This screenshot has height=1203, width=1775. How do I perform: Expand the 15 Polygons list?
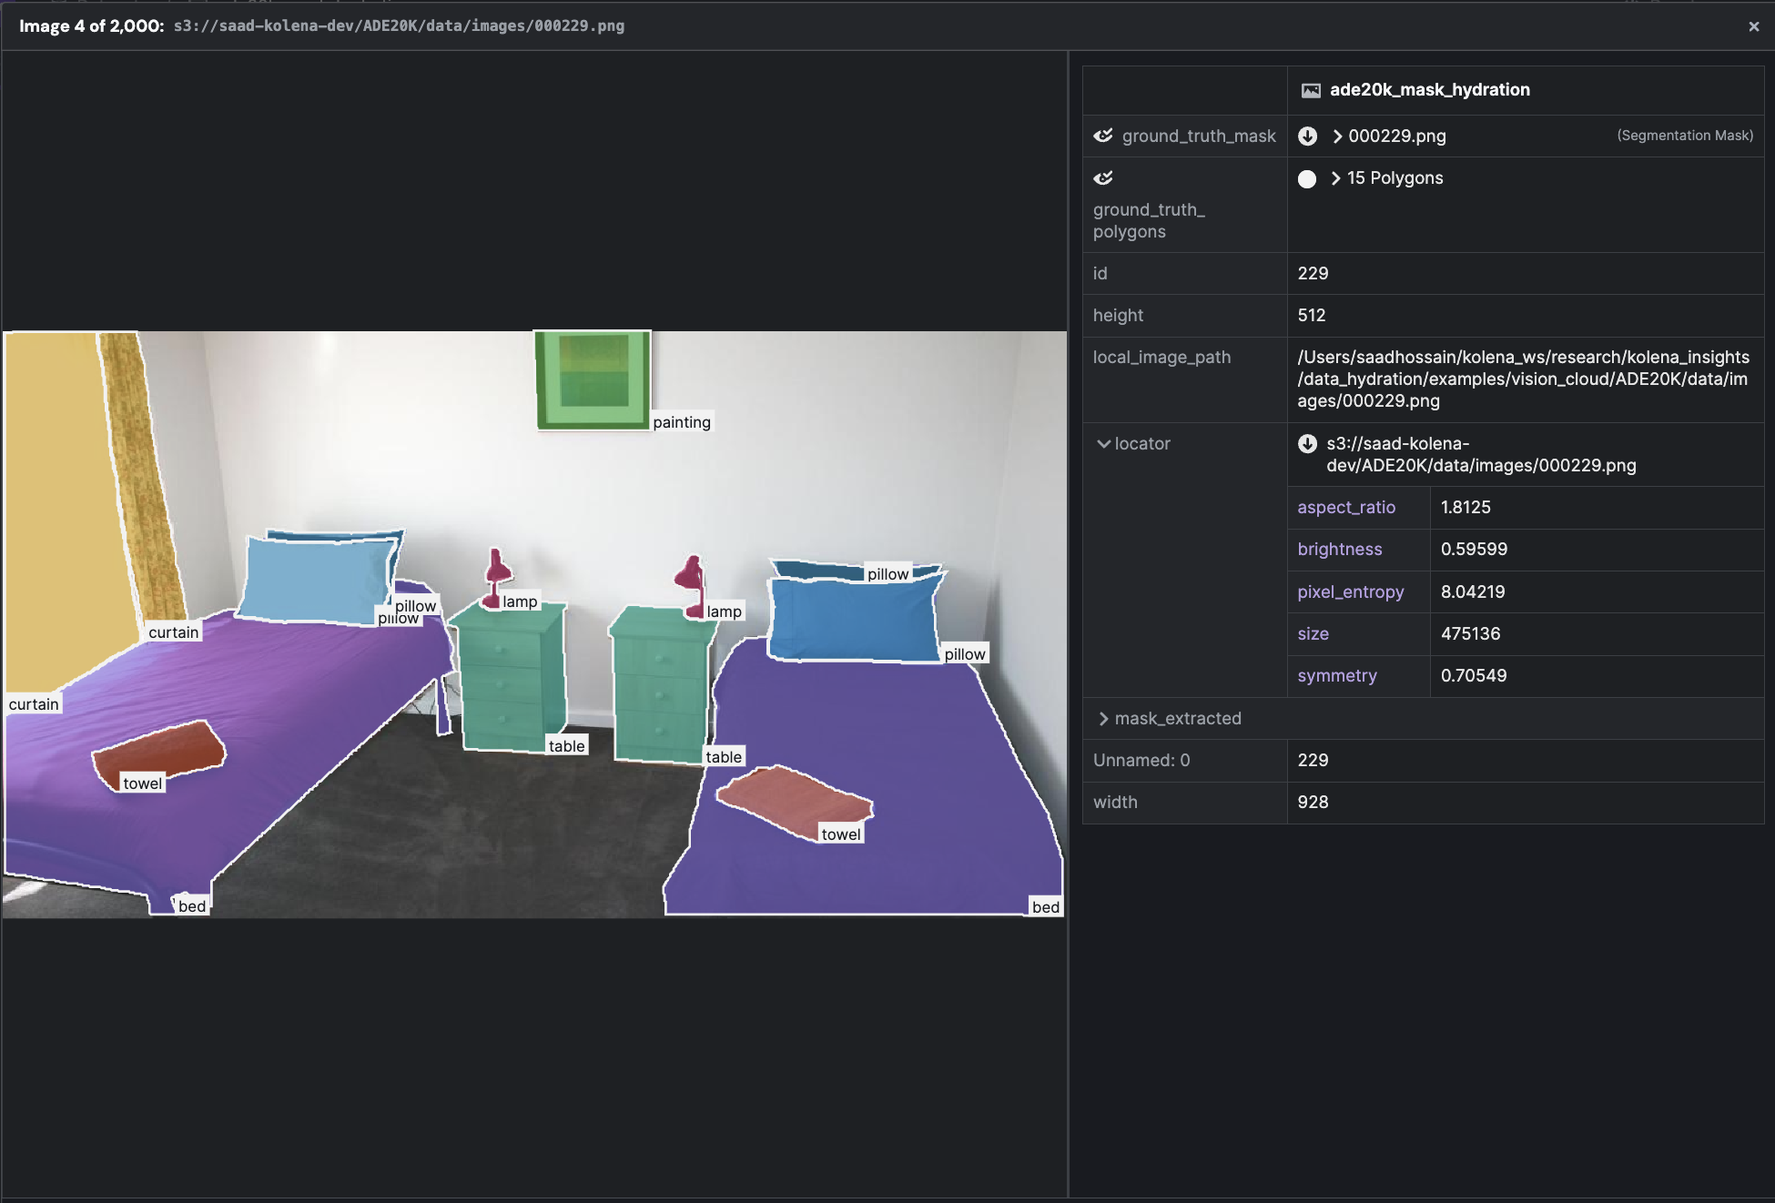click(1335, 178)
